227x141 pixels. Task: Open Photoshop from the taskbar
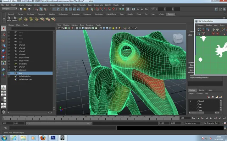click(x=53, y=138)
